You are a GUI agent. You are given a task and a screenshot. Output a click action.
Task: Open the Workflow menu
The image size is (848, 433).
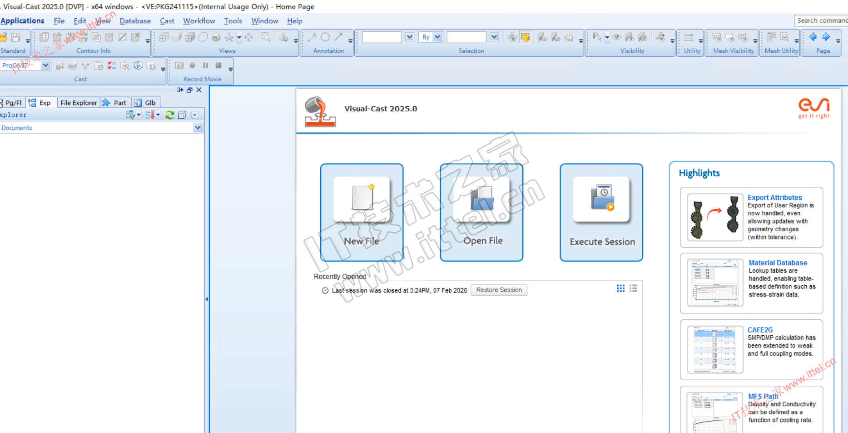click(x=199, y=21)
